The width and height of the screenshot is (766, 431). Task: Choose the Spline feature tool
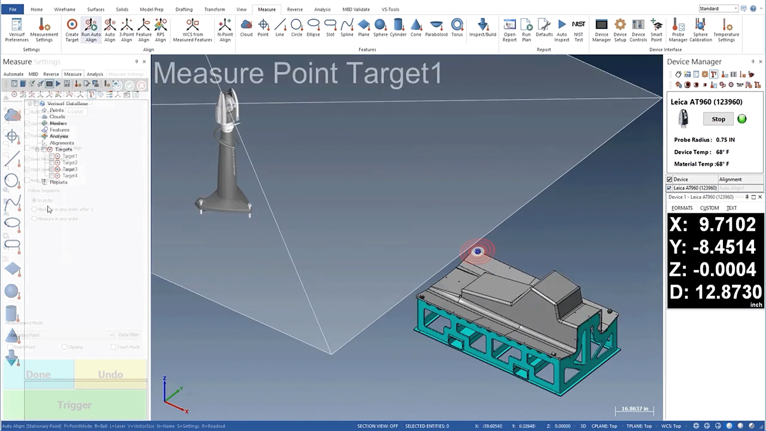[x=347, y=28]
